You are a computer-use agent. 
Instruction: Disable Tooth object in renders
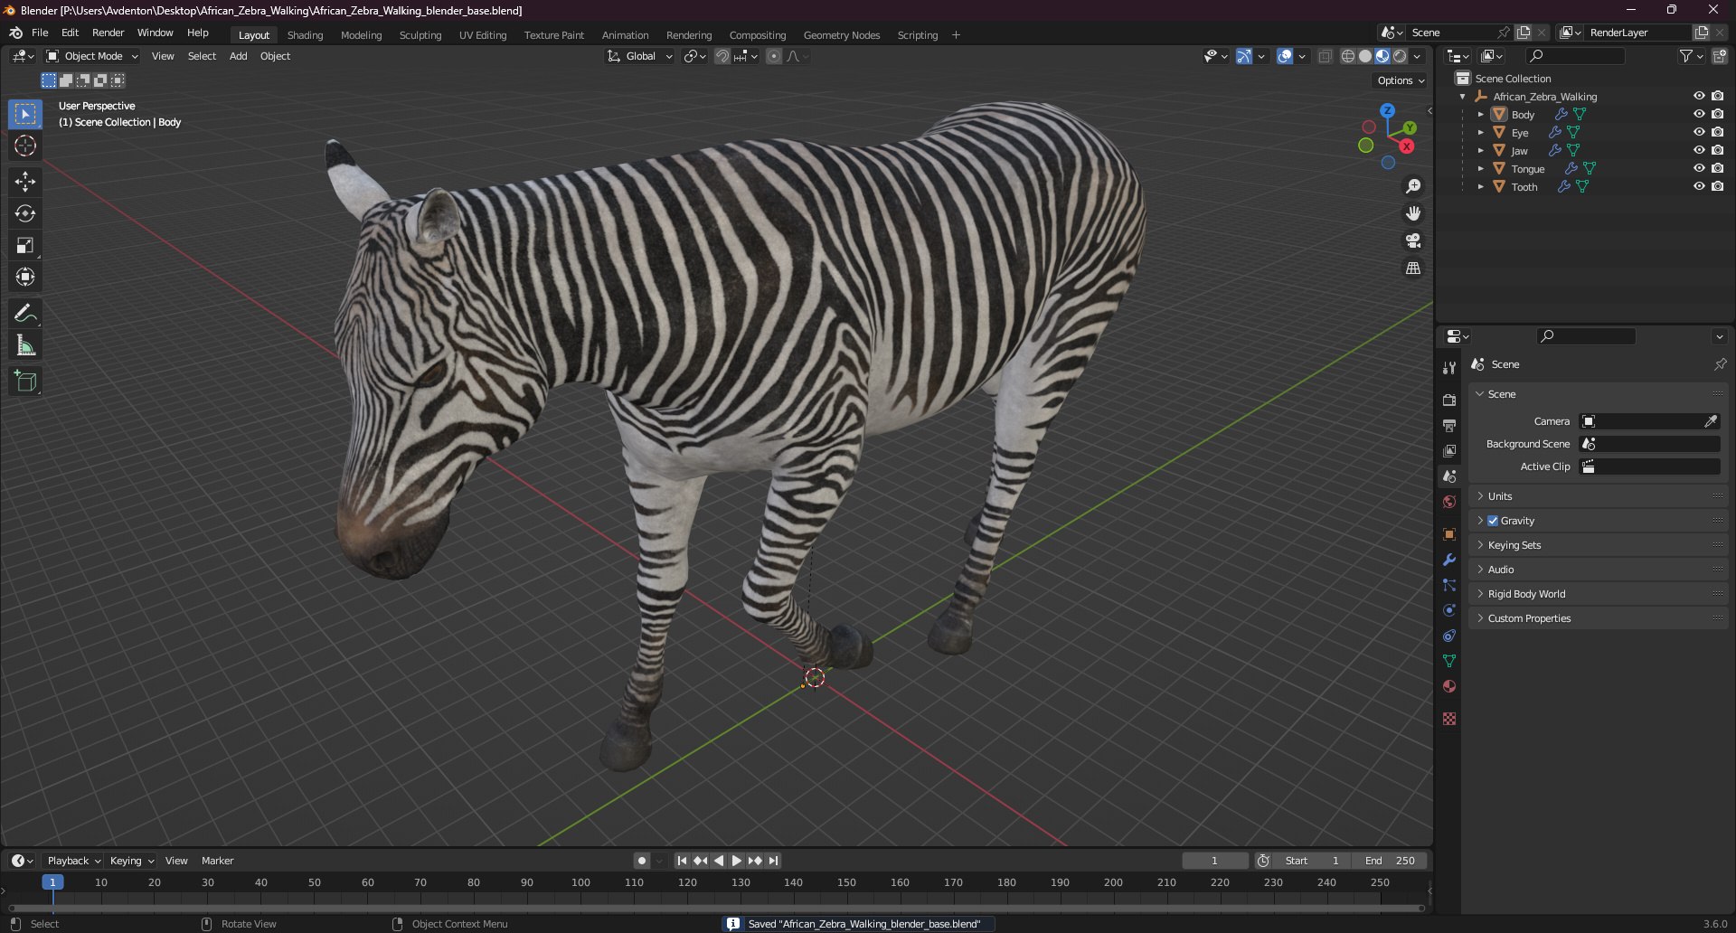[1717, 186]
